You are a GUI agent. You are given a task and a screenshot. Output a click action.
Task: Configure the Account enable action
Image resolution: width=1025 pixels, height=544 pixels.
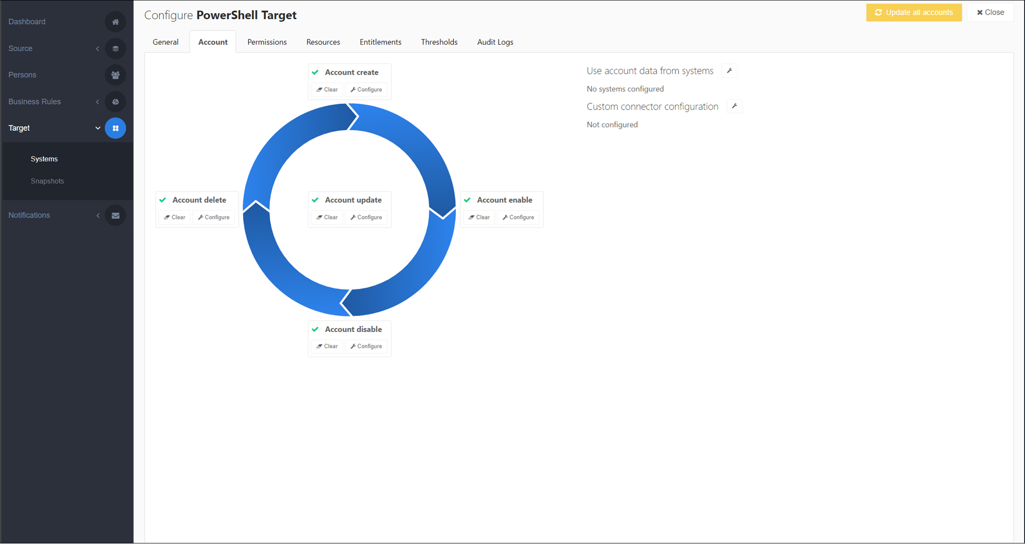point(518,217)
